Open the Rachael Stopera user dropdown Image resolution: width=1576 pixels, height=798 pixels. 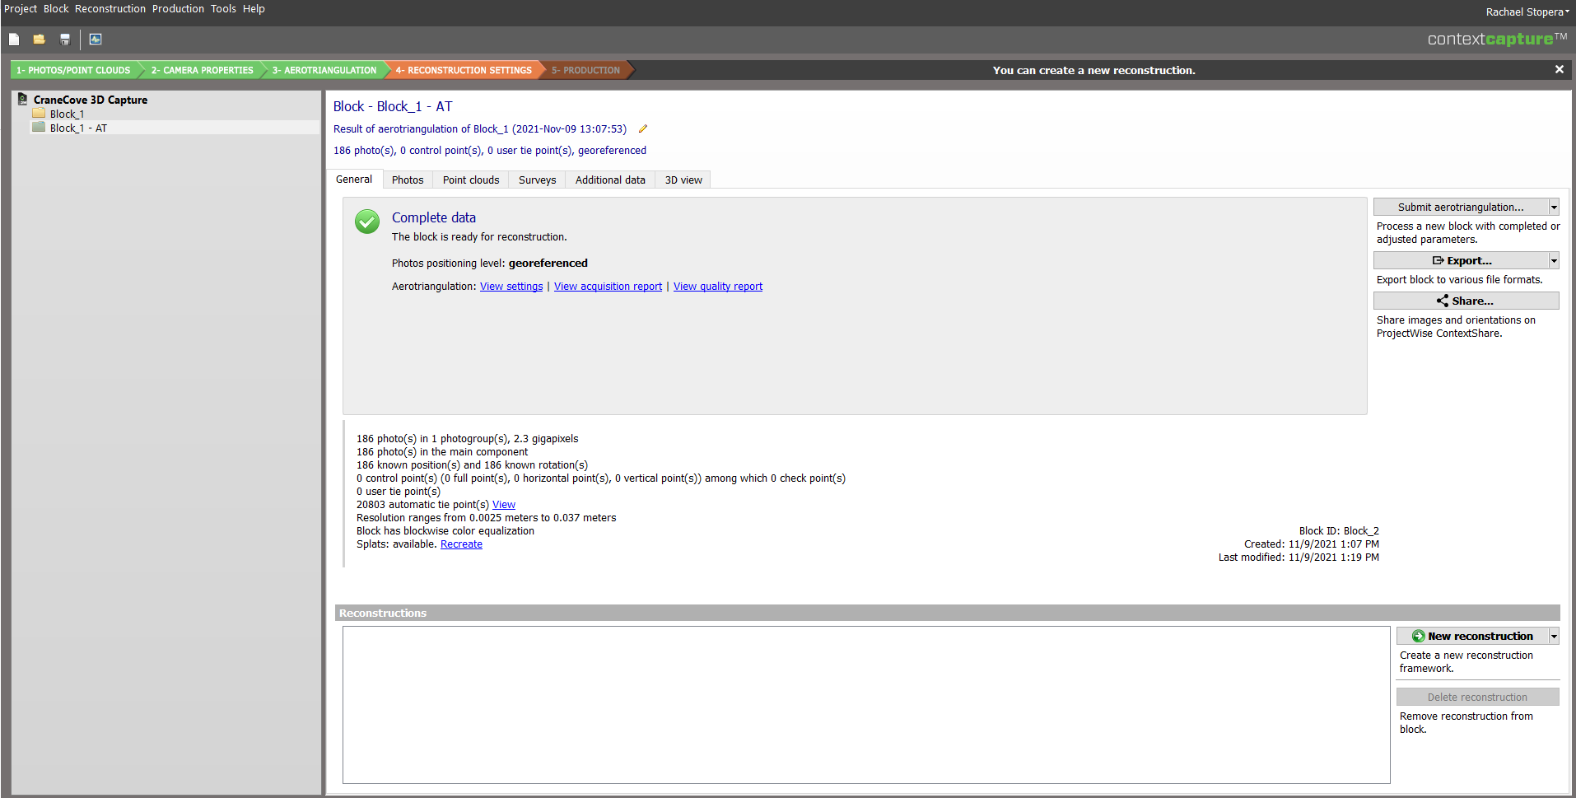click(x=1527, y=12)
